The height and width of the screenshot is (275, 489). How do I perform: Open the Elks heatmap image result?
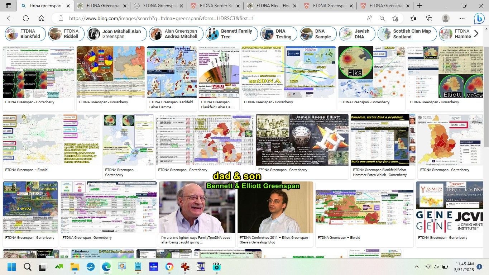click(x=371, y=72)
